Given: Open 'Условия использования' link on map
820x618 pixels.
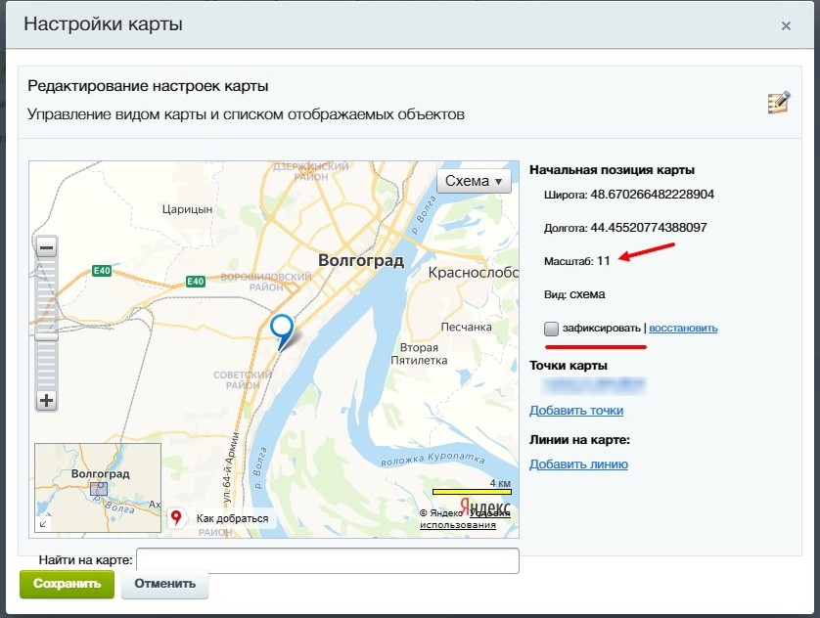Looking at the screenshot, I should tap(458, 525).
